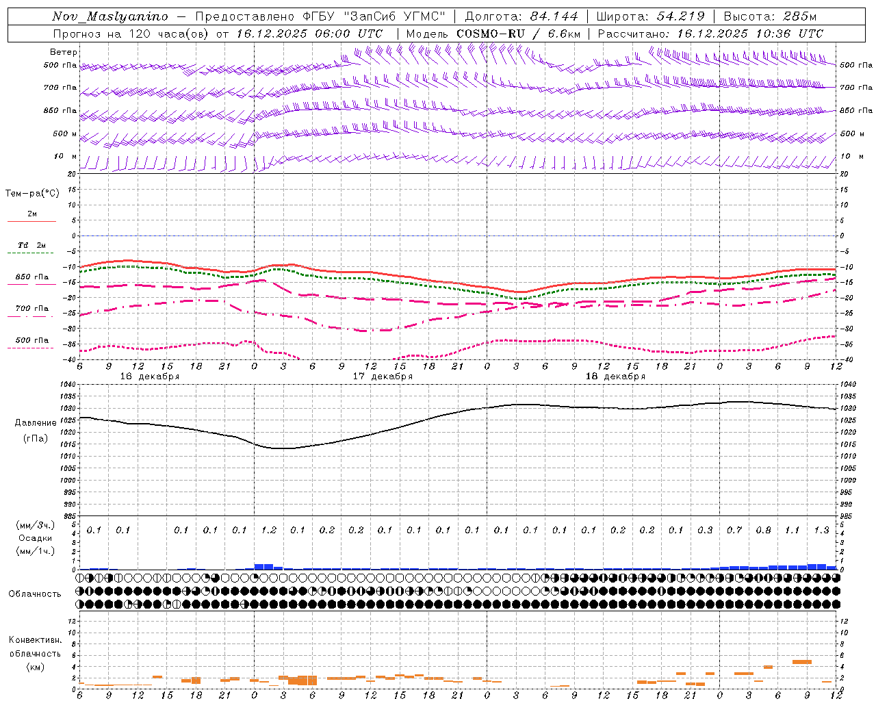
Task: Click the "Прогноз на 120 часа(ов)" forecast text
Action: click(x=130, y=34)
